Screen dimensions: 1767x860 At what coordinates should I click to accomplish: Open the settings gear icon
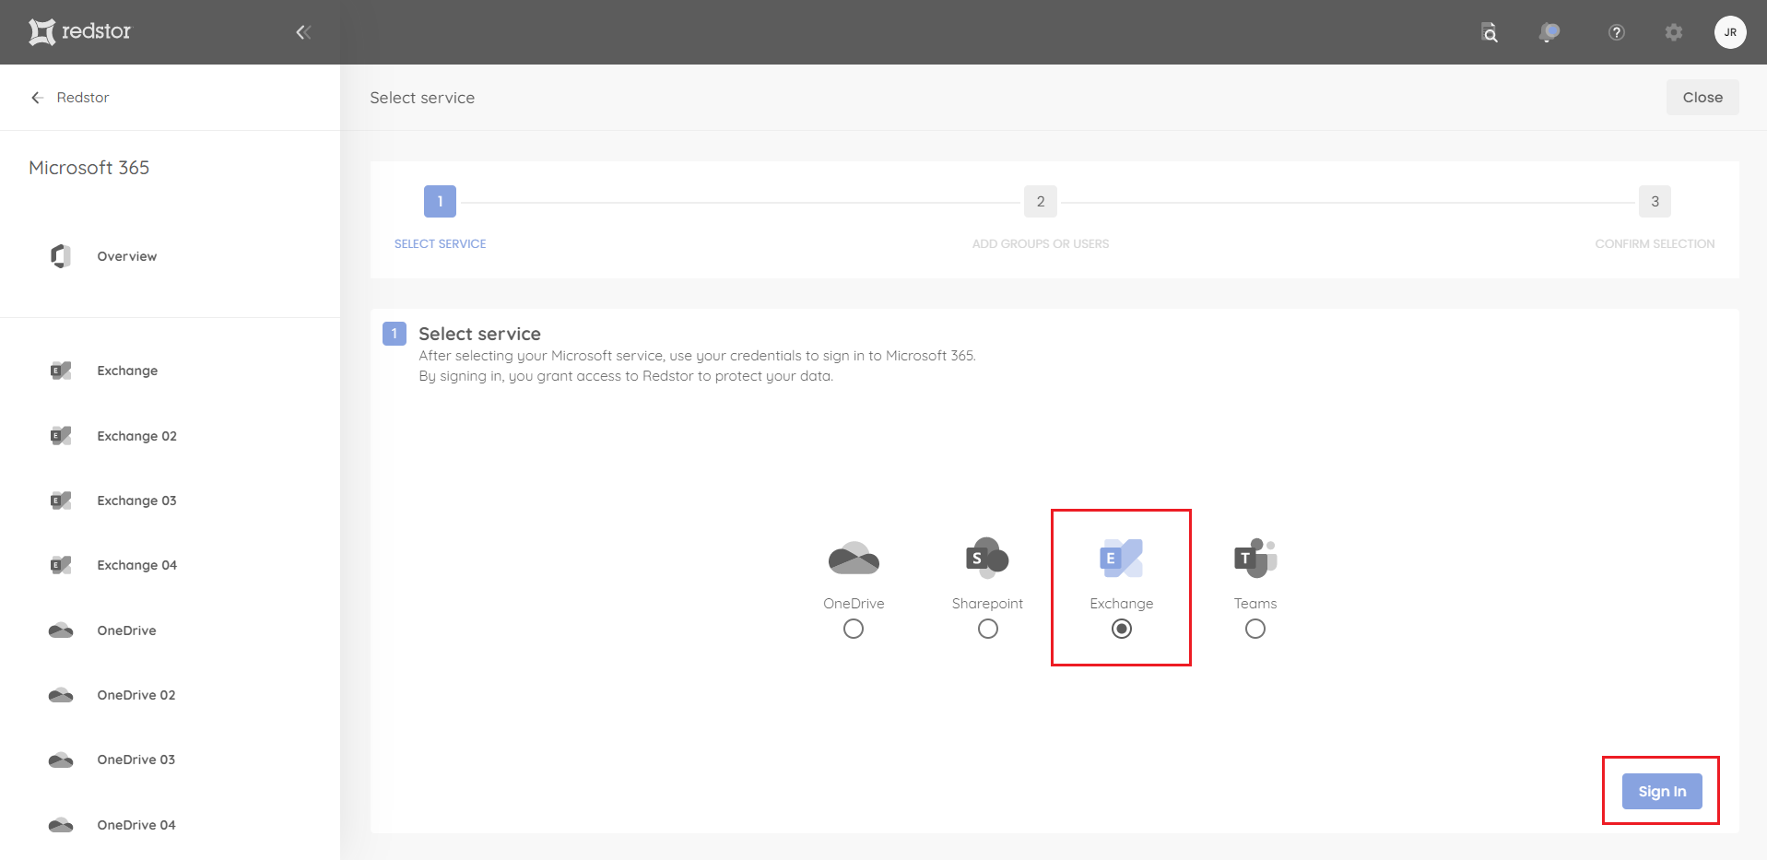[x=1674, y=32]
